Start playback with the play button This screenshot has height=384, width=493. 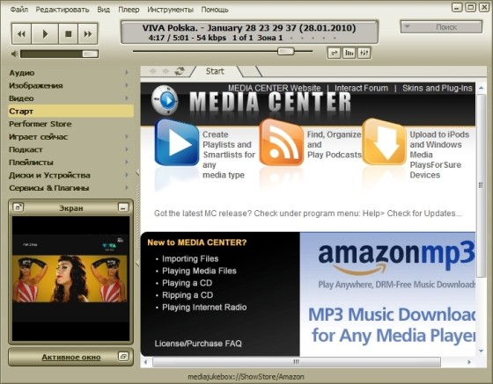pos(45,33)
